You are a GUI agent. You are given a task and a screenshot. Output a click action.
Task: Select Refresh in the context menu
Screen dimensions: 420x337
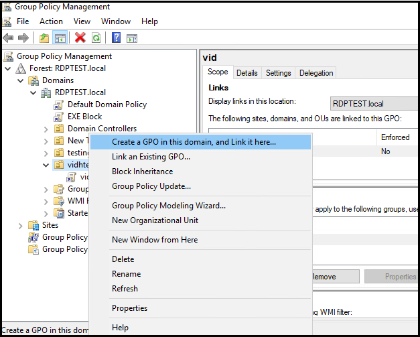point(201,289)
